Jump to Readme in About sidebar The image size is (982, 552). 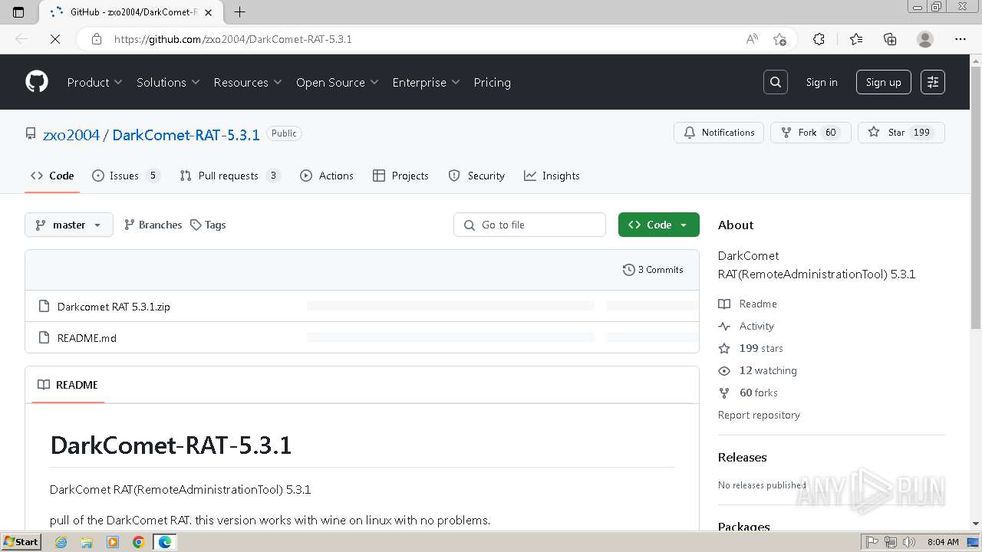[748, 304]
